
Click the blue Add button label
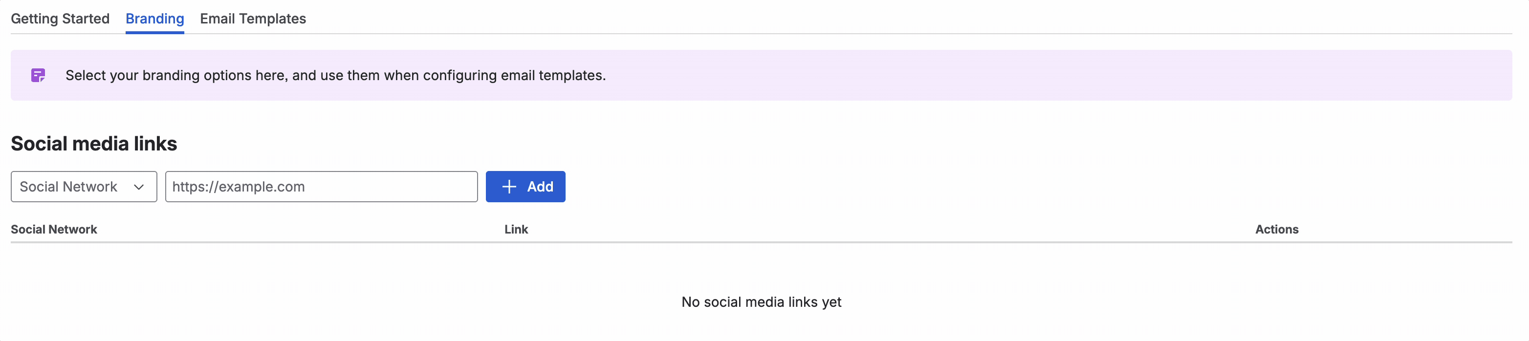540,187
